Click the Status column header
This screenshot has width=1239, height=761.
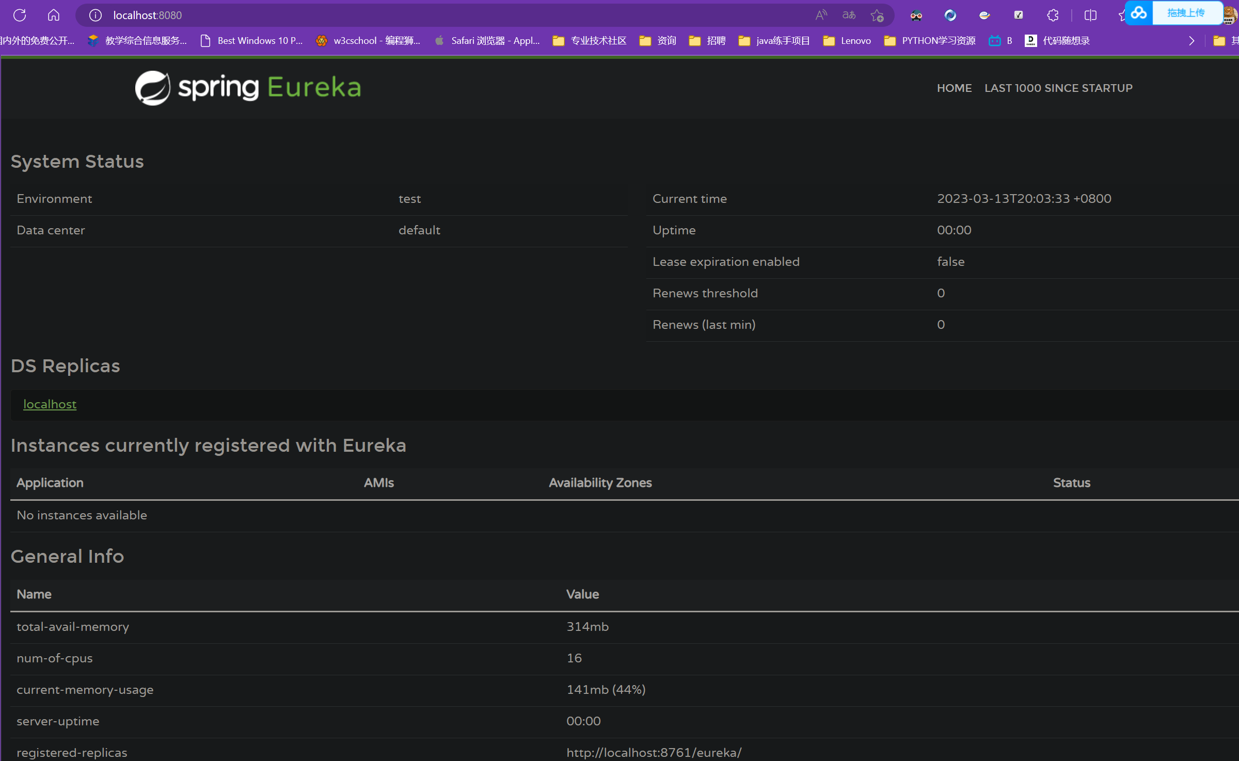1071,483
